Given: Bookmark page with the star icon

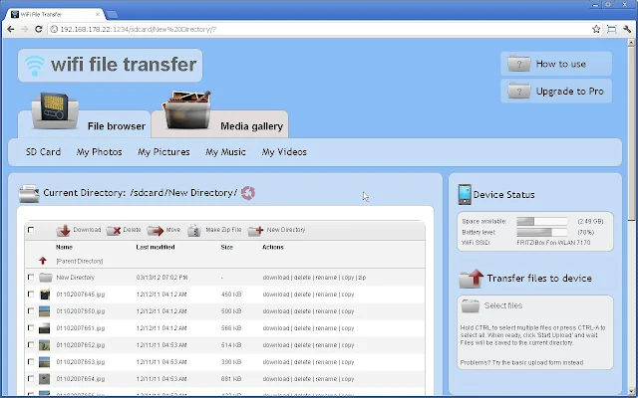Looking at the screenshot, I should point(596,29).
